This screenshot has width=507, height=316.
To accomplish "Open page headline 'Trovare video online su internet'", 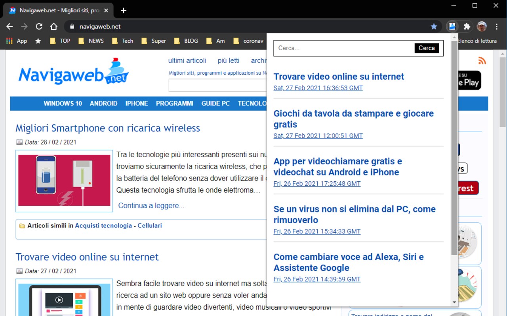I will click(87, 257).
